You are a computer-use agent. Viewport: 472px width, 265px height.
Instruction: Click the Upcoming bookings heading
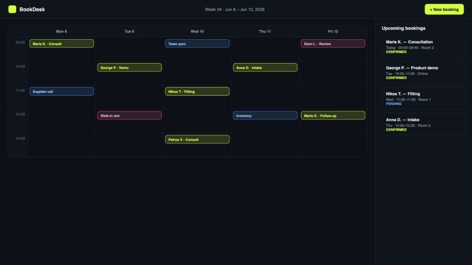[x=403, y=28]
